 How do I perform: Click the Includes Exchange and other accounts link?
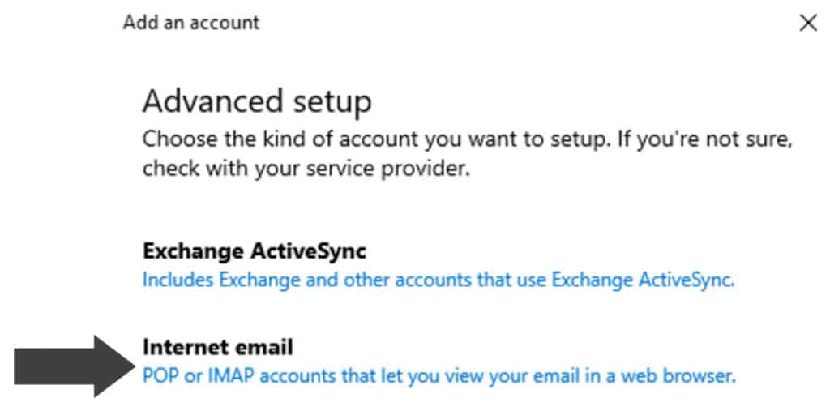click(438, 280)
